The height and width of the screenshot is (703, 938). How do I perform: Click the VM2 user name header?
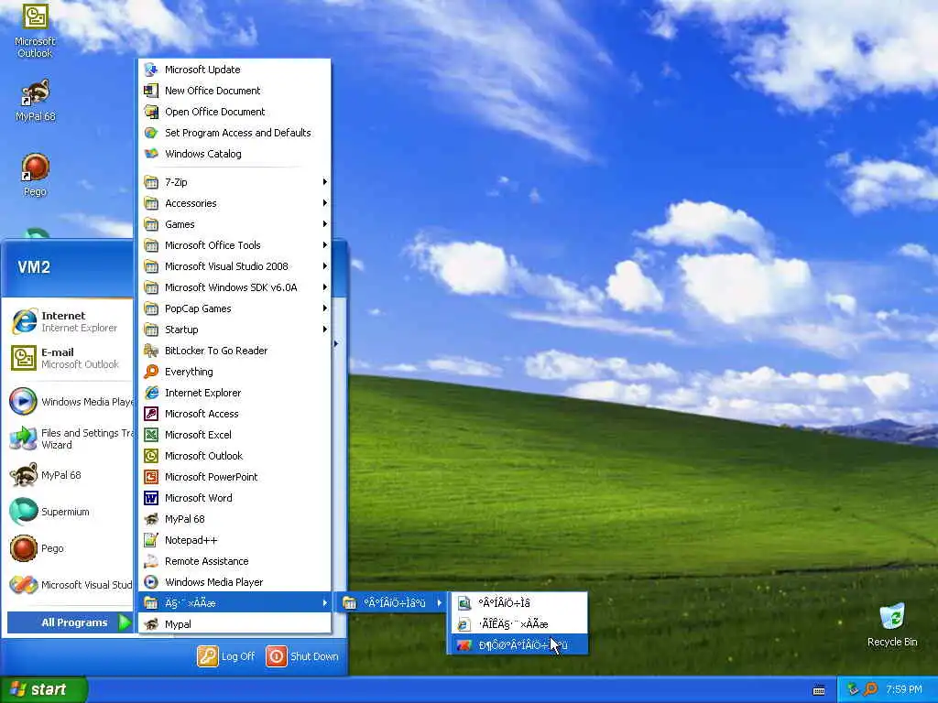coord(34,267)
